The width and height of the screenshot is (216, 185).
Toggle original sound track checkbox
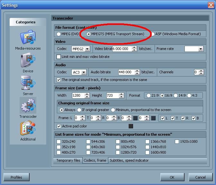coord(59,80)
